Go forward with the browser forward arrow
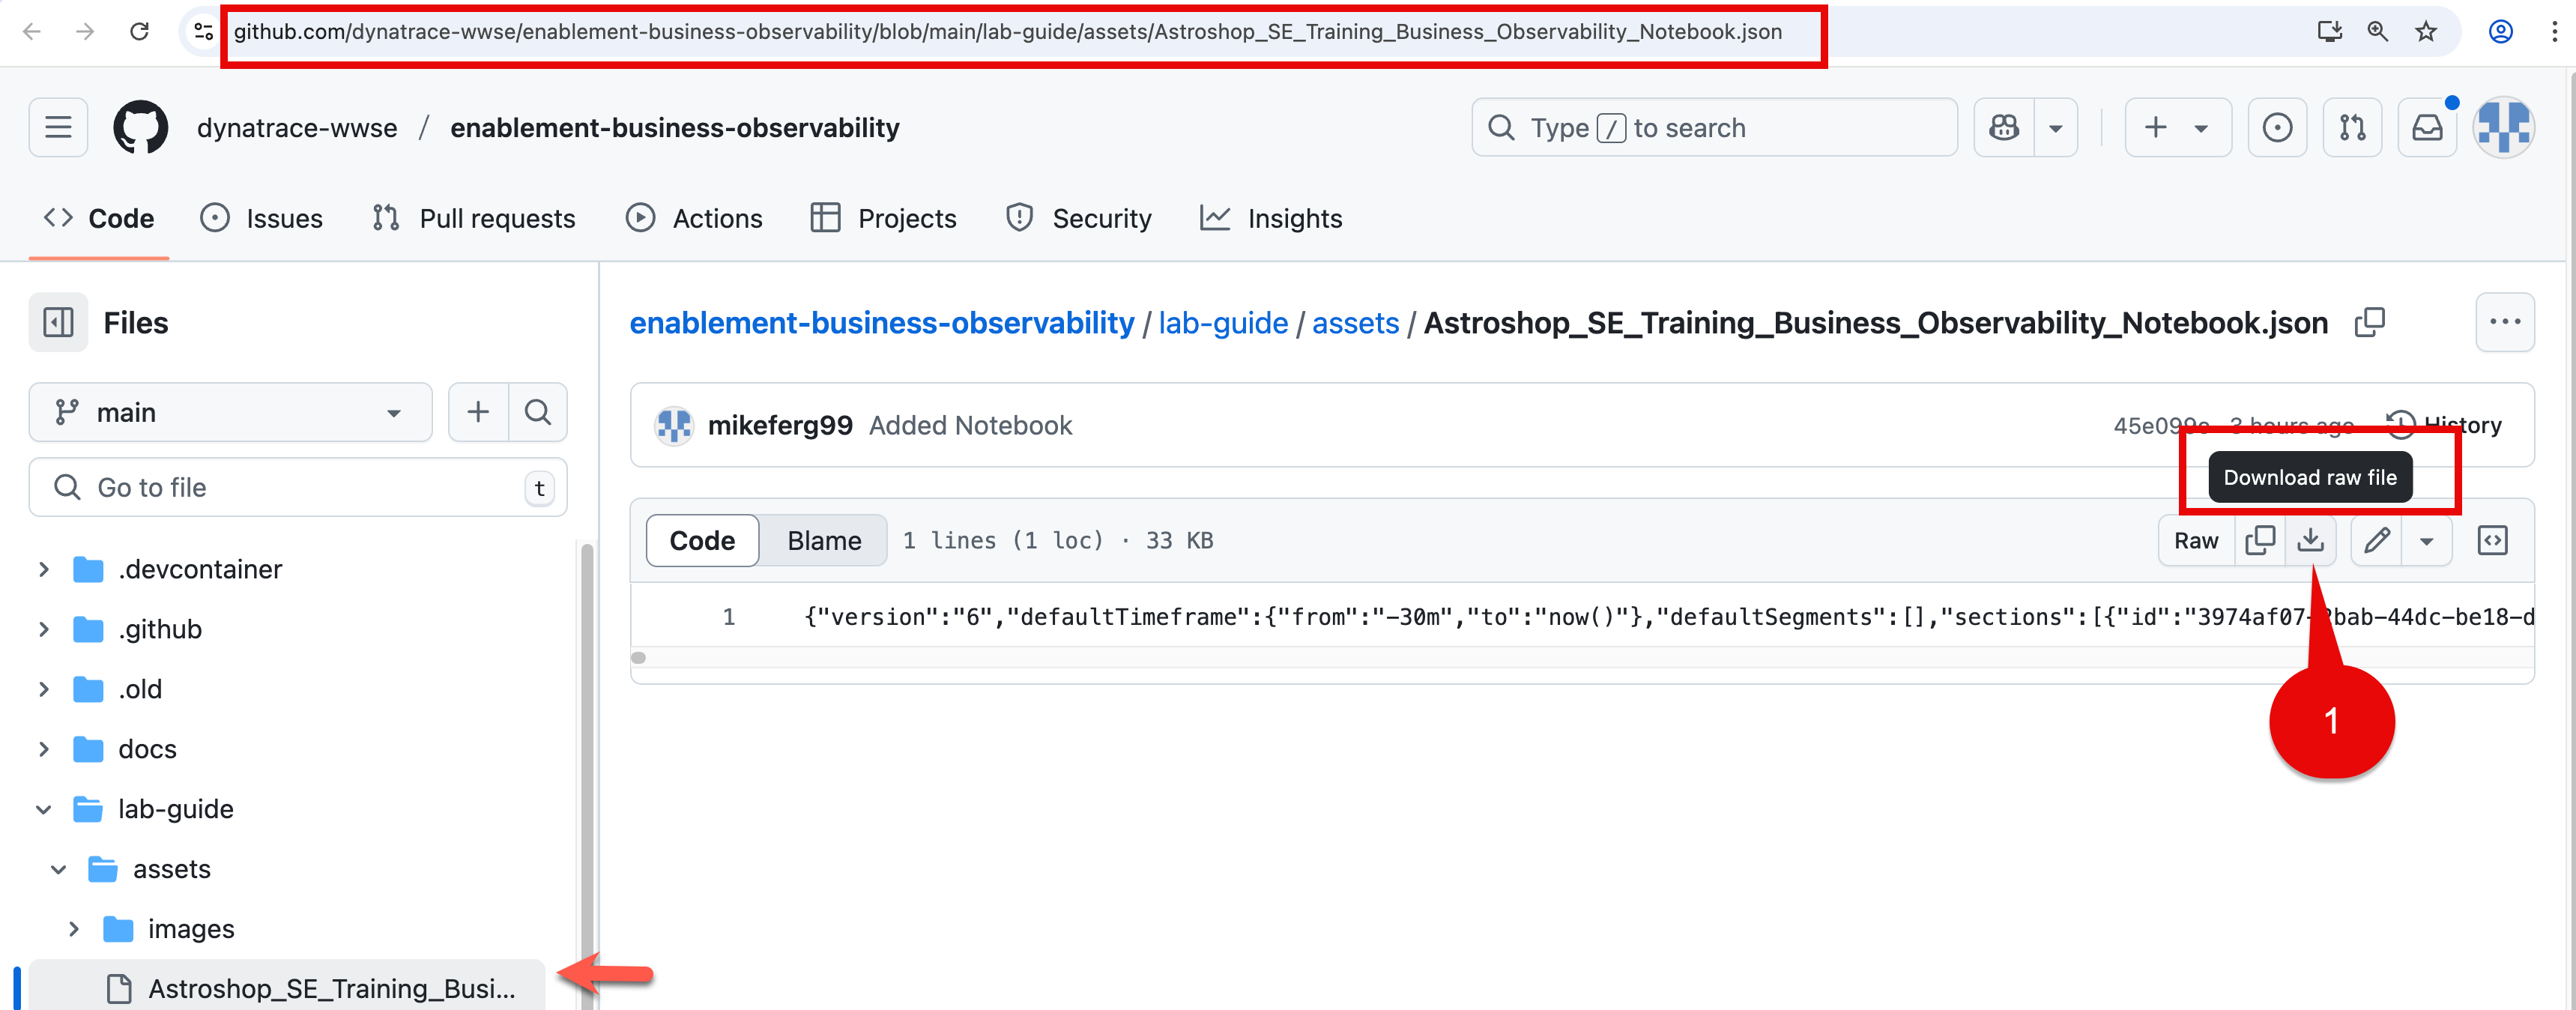The width and height of the screenshot is (2576, 1010). click(85, 32)
